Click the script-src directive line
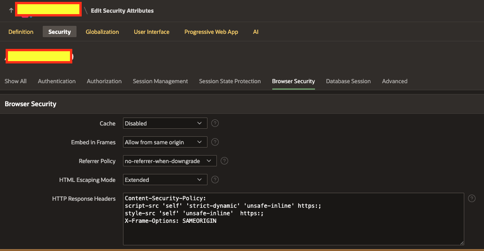484x251 pixels. [x=223, y=205]
